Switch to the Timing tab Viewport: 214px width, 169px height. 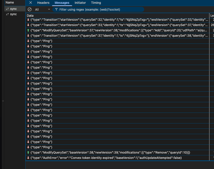pos(96,3)
